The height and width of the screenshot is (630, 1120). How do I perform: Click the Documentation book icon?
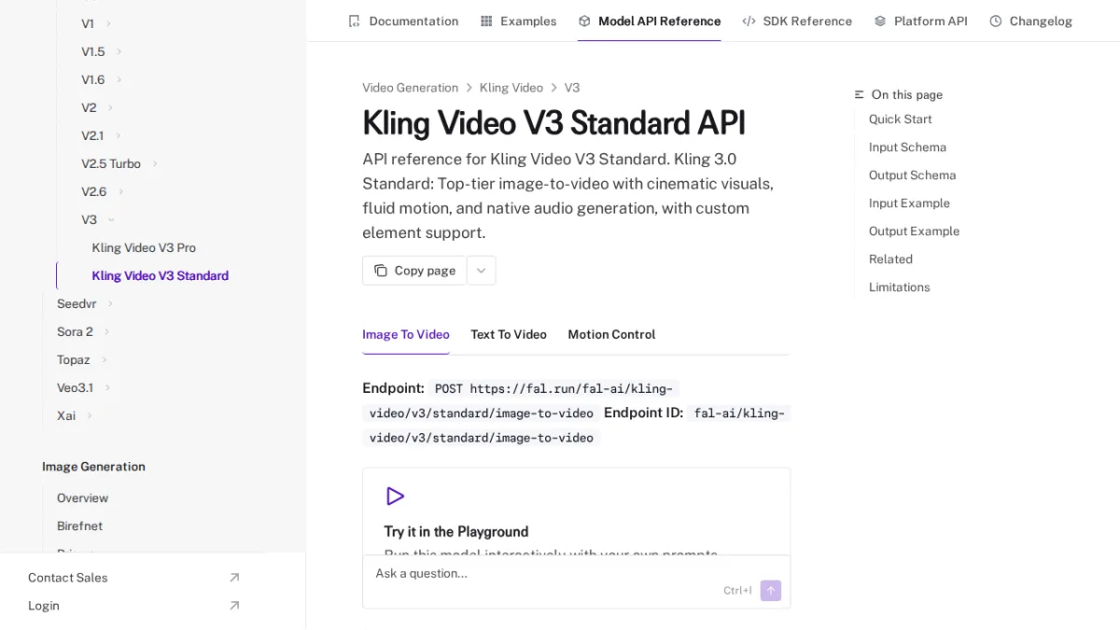(354, 21)
